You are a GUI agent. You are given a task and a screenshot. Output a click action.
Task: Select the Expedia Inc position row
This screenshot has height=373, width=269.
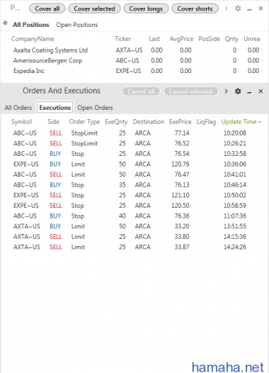[135, 71]
